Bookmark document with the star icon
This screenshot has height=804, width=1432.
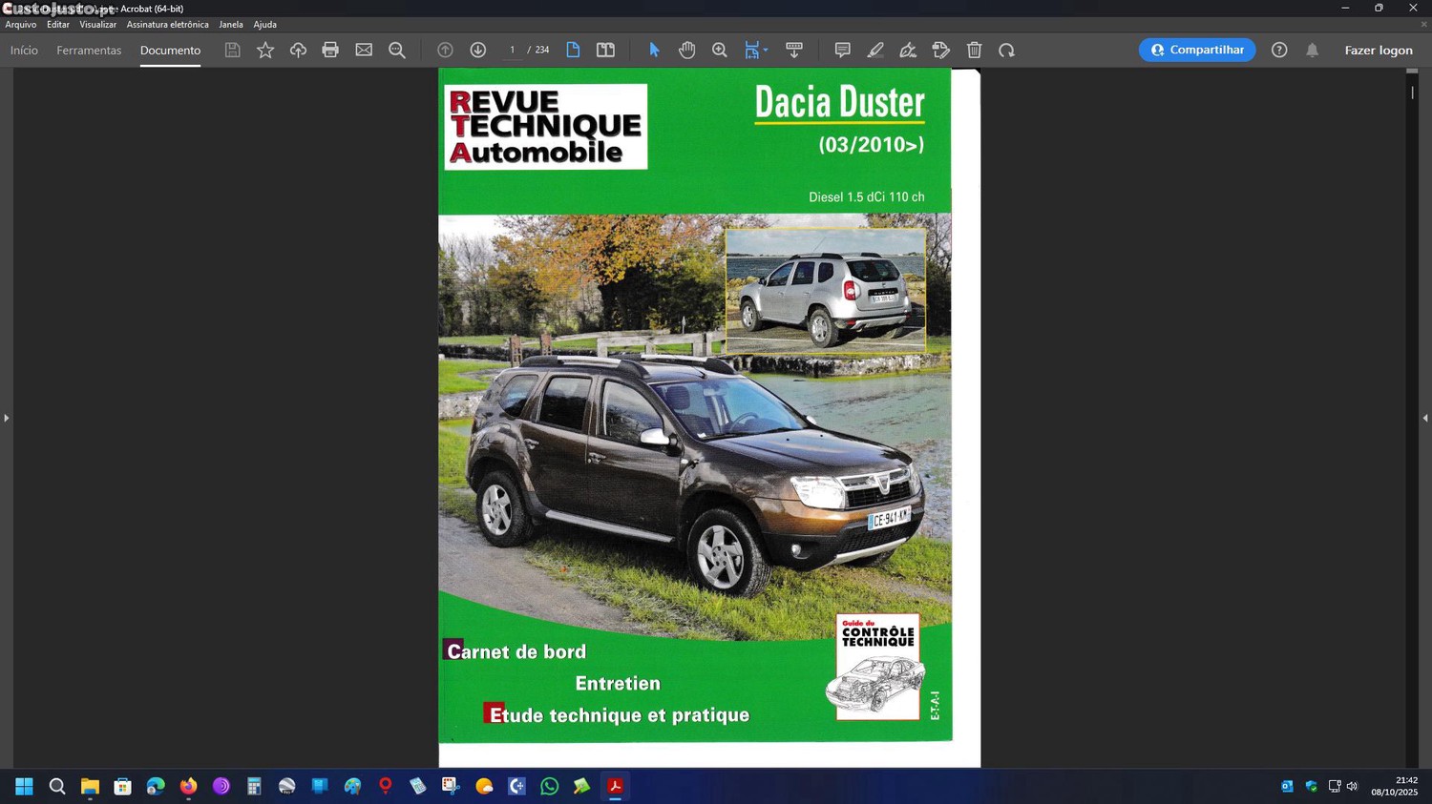(x=265, y=51)
